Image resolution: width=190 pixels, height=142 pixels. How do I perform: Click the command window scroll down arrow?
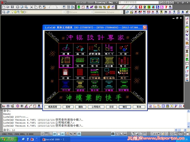(188, 127)
